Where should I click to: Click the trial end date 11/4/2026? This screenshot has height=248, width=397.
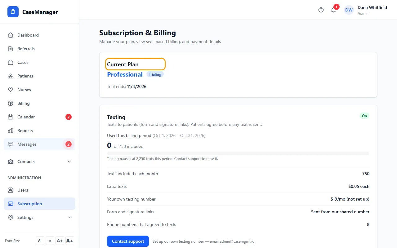[137, 86]
